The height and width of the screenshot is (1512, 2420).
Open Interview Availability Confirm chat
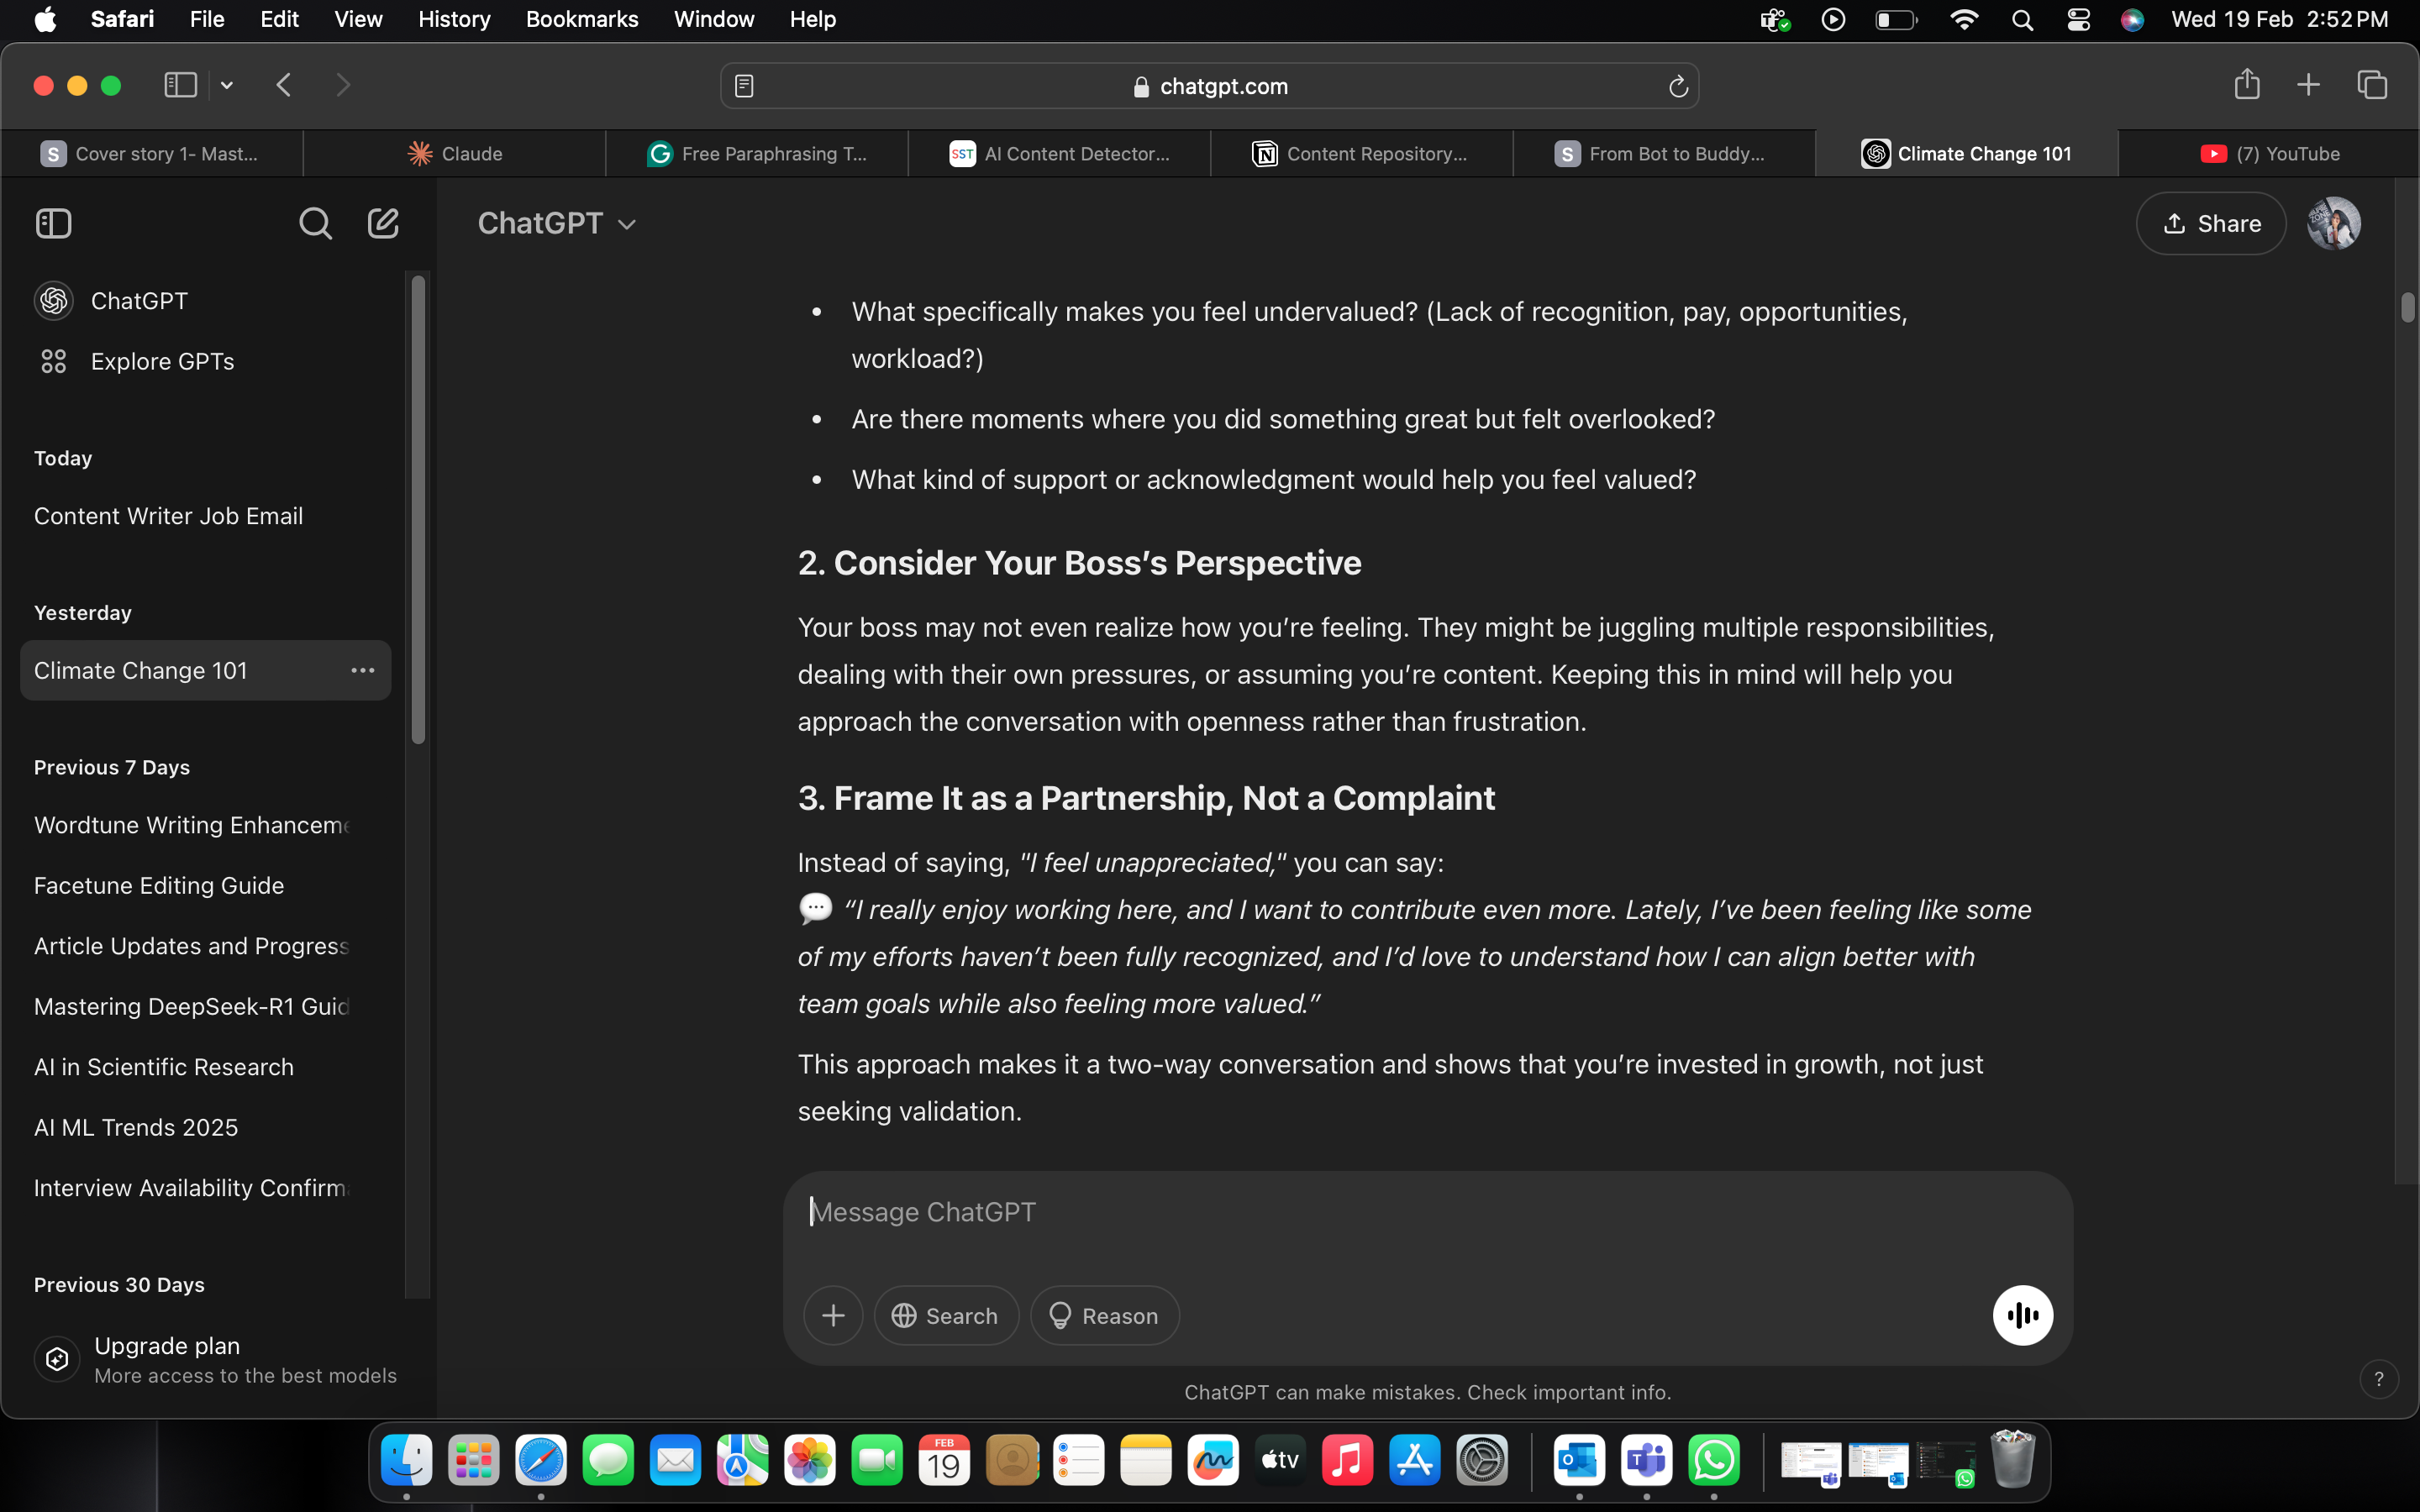pyautogui.click(x=205, y=1188)
